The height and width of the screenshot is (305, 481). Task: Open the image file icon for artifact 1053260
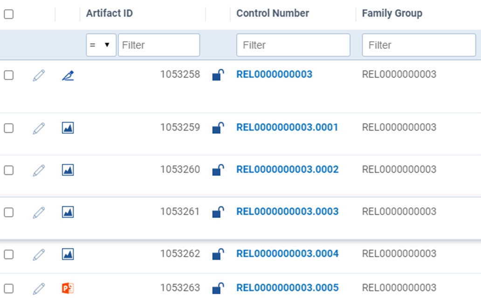click(68, 170)
